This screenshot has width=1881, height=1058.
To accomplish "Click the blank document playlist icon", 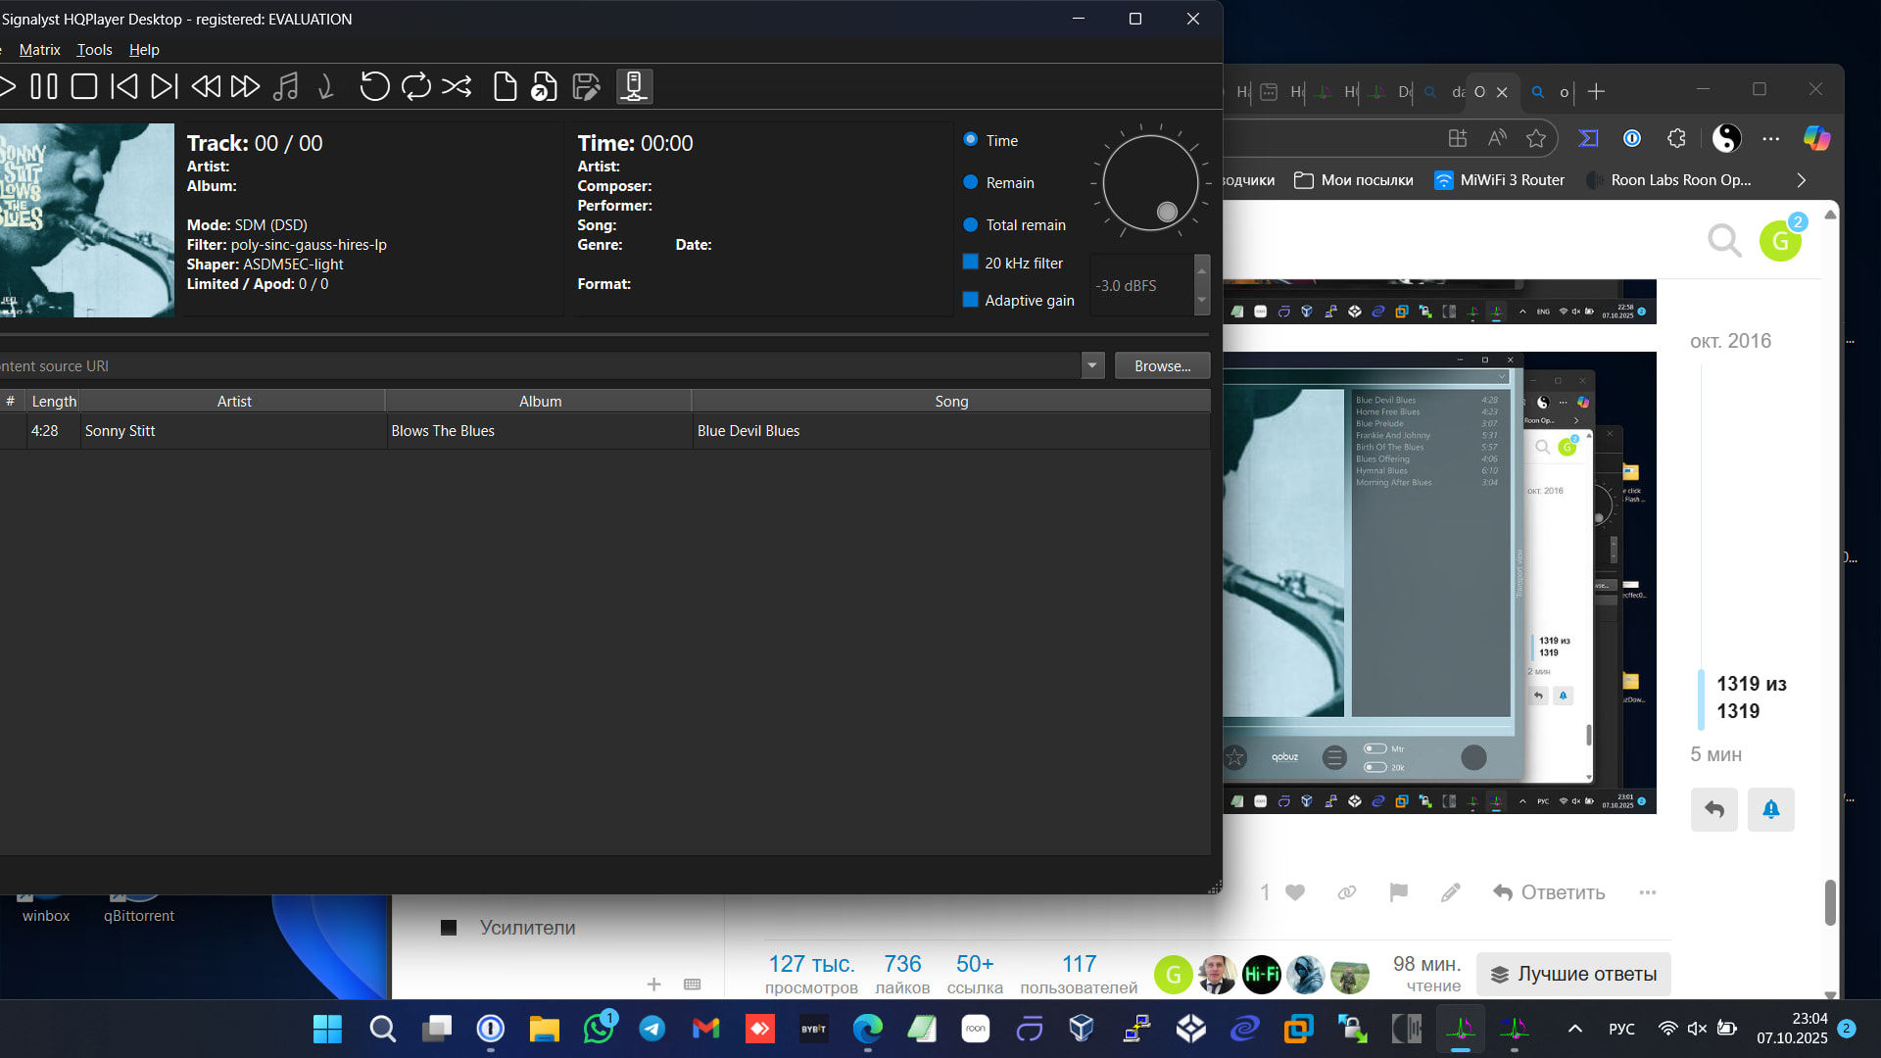I will coord(505,87).
